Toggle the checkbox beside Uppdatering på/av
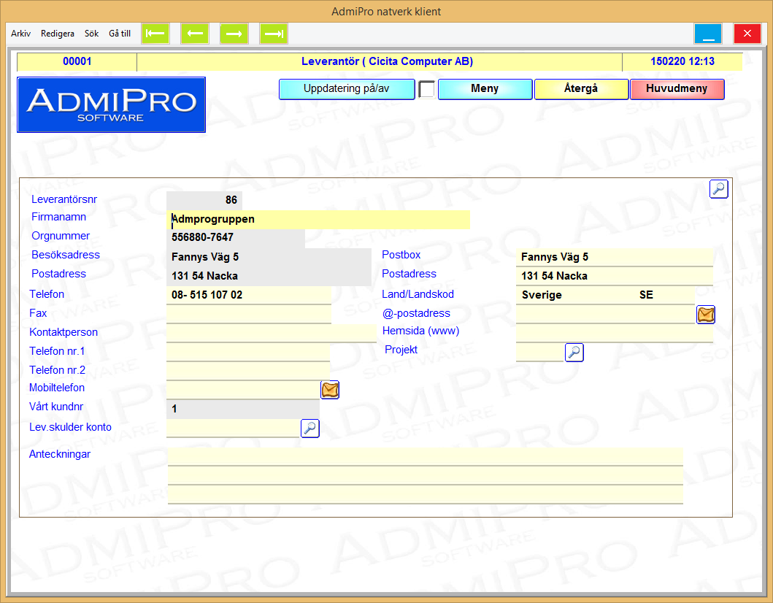Viewport: 773px width, 603px height. (x=426, y=89)
